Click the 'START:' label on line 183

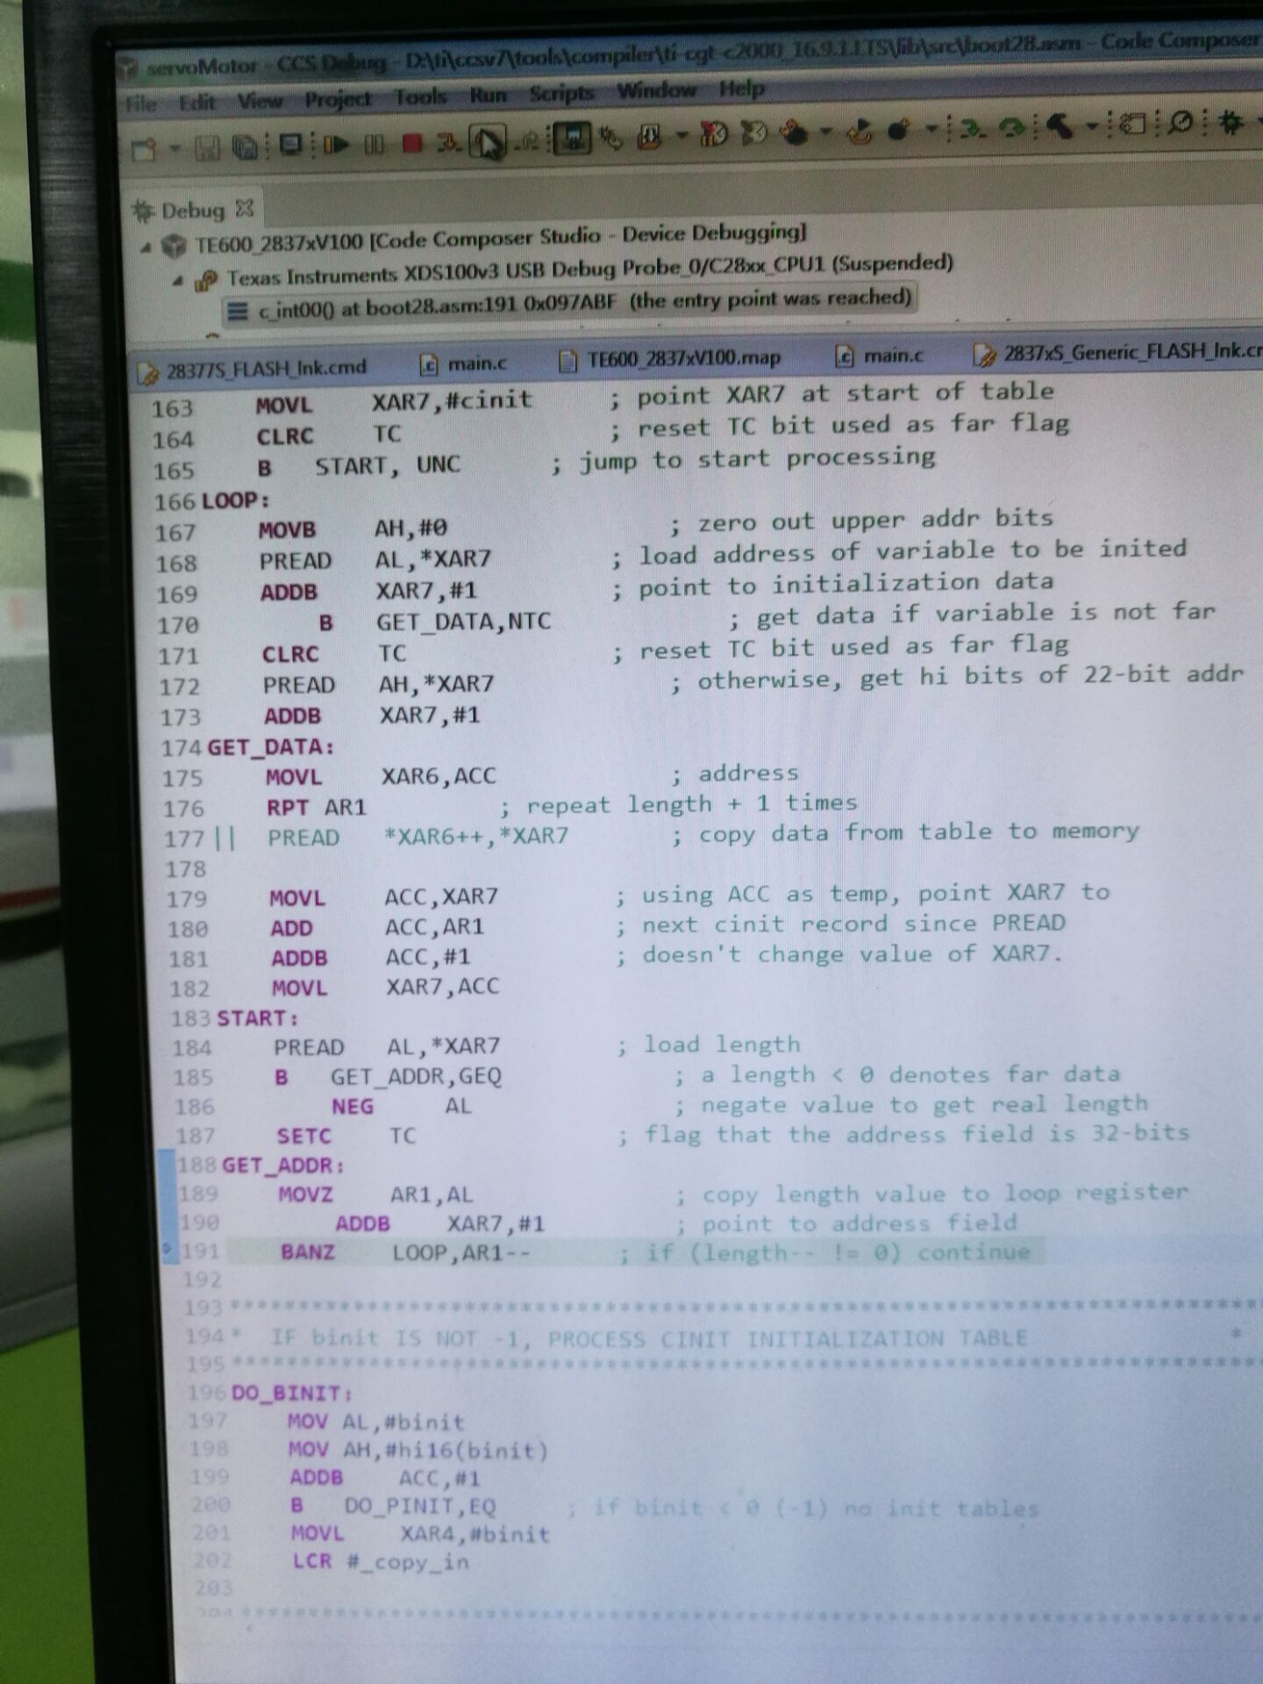click(x=257, y=1018)
